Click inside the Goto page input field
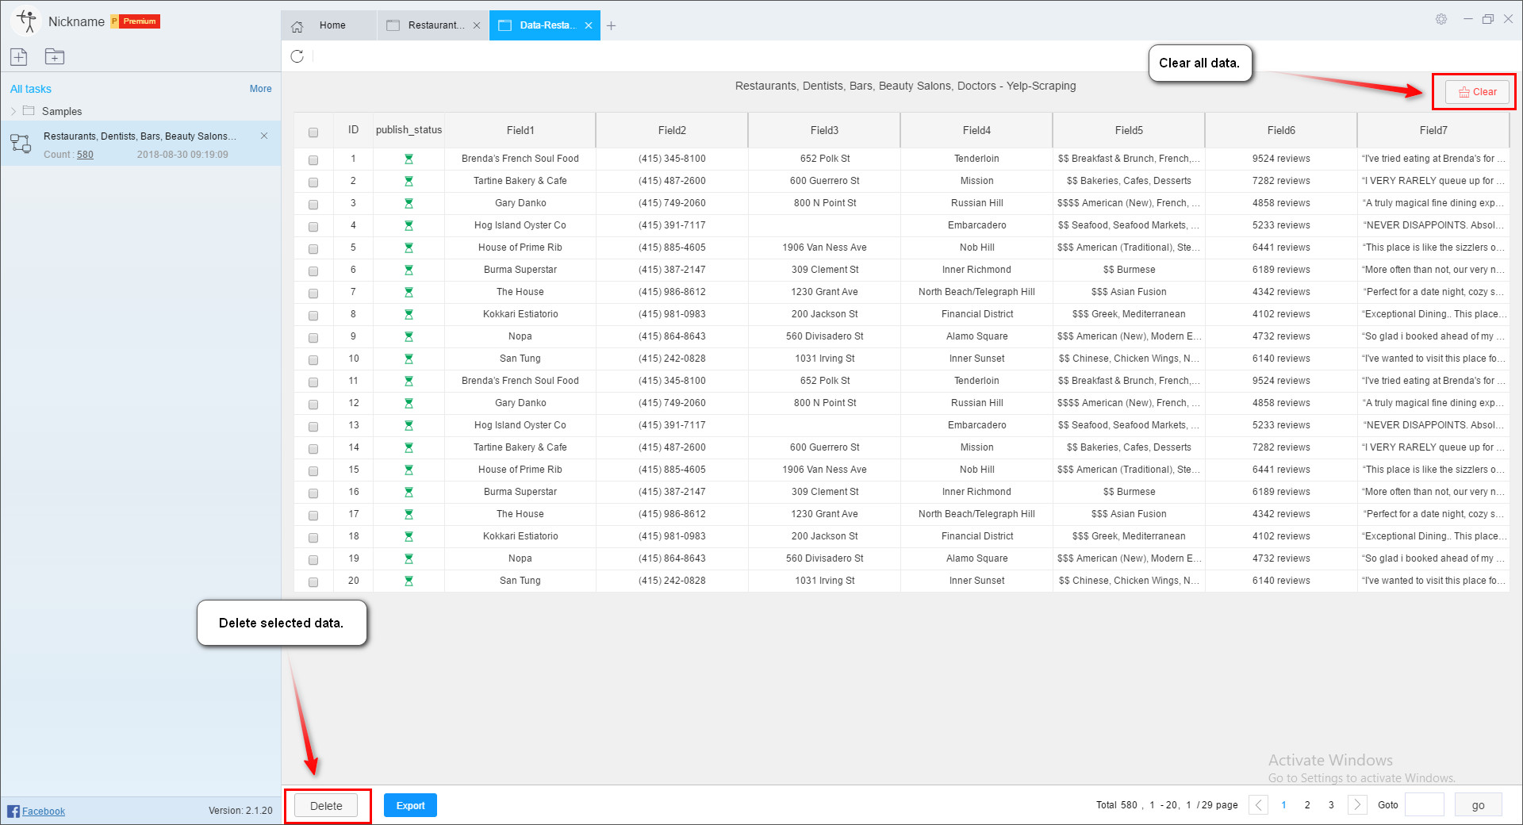The width and height of the screenshot is (1523, 825). [1424, 804]
